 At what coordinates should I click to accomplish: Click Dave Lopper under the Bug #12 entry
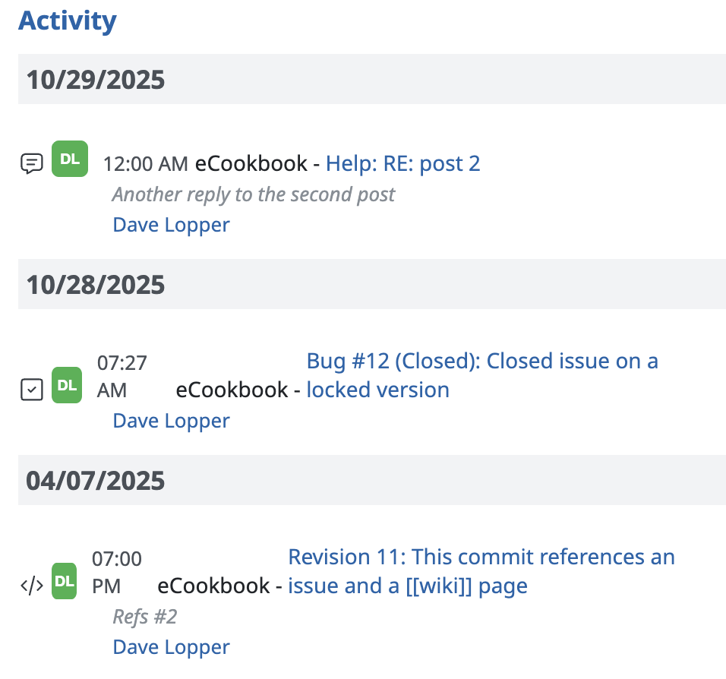(x=171, y=421)
